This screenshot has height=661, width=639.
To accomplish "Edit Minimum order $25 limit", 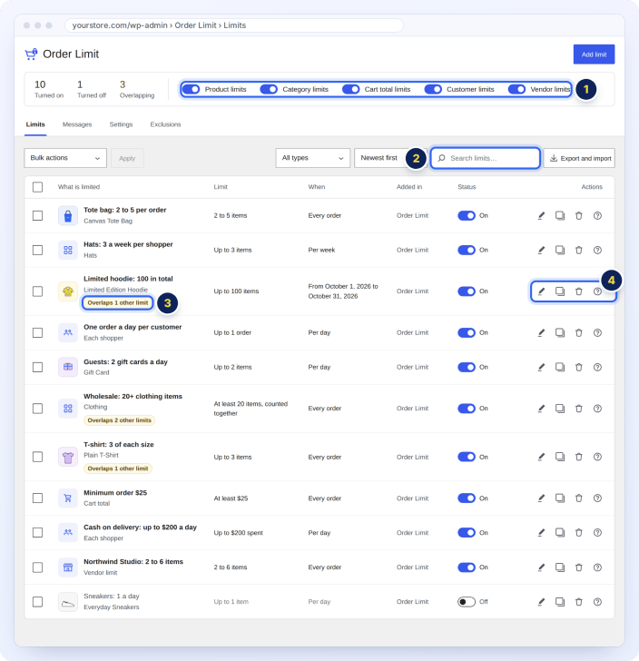I will [x=541, y=498].
